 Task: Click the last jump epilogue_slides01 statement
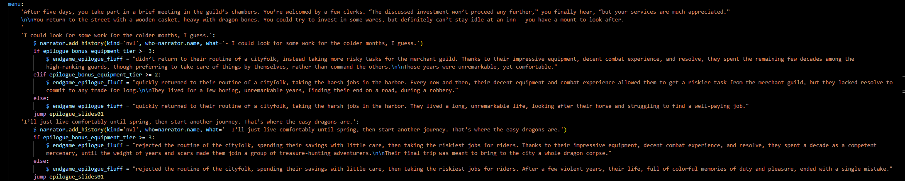68,176
